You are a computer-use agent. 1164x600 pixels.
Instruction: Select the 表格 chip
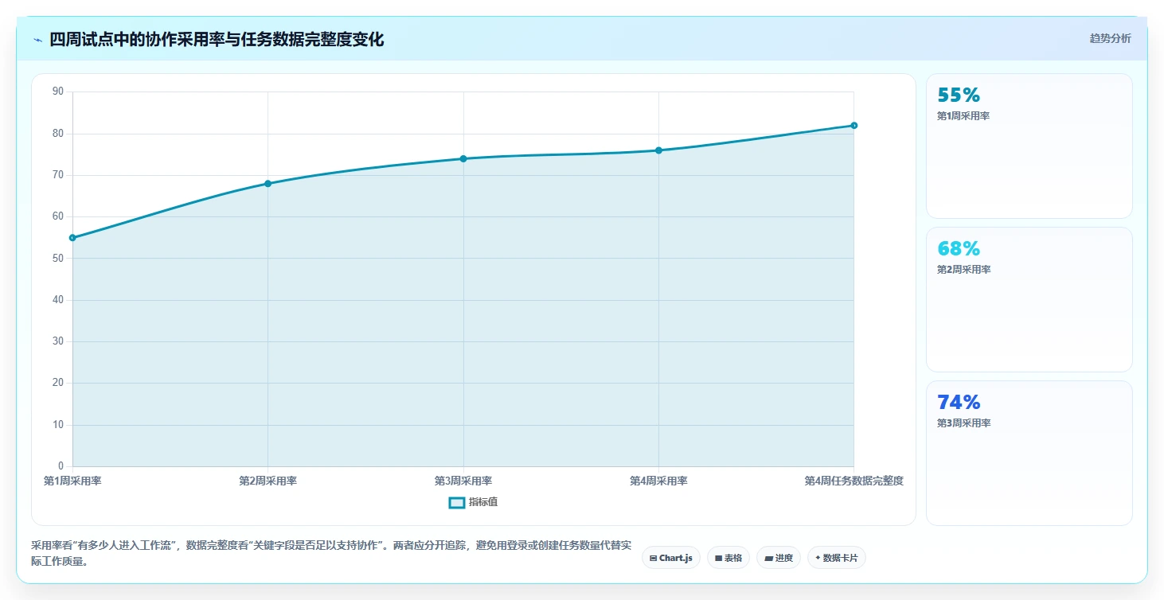[728, 558]
